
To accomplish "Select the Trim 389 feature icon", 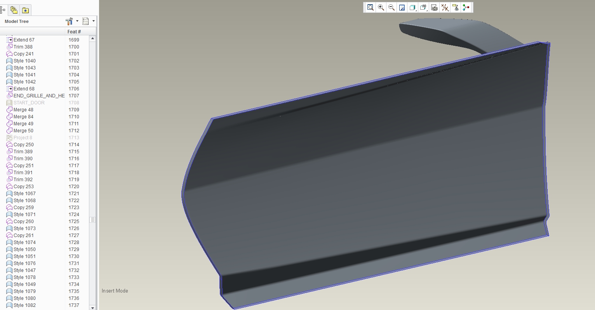I will [10, 152].
